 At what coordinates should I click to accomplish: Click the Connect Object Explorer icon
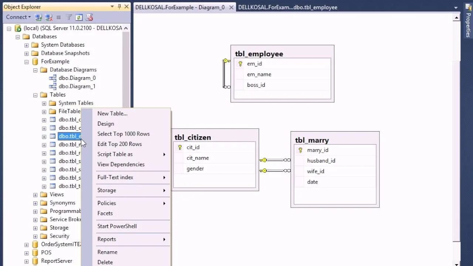pyautogui.click(x=38, y=17)
